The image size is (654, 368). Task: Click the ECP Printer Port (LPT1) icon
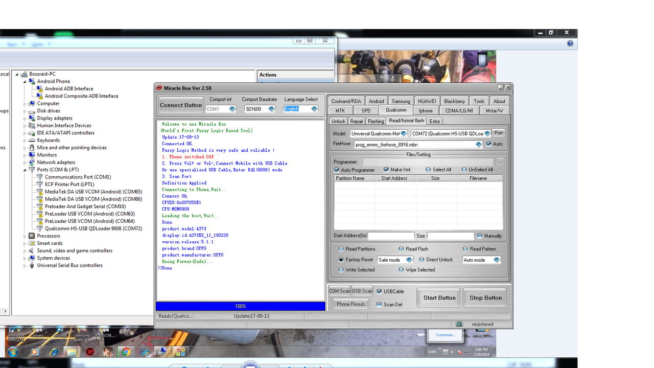pyautogui.click(x=40, y=185)
